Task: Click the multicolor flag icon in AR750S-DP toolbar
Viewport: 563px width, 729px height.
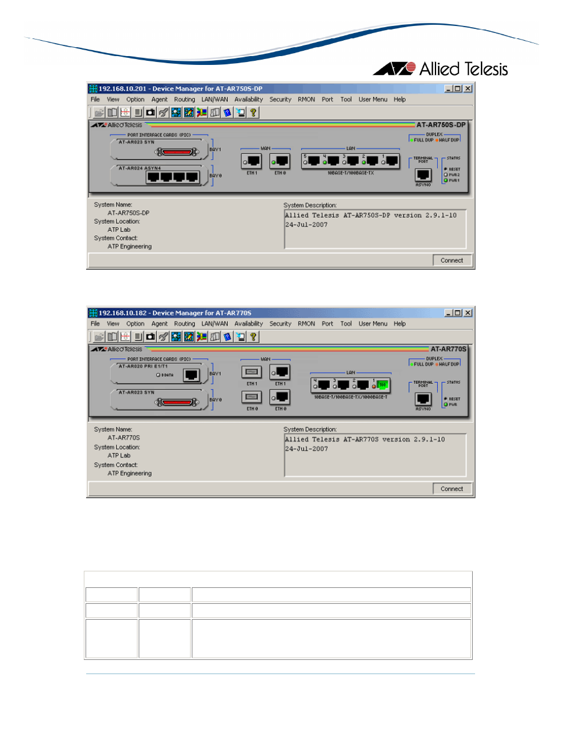Action: tap(202, 112)
